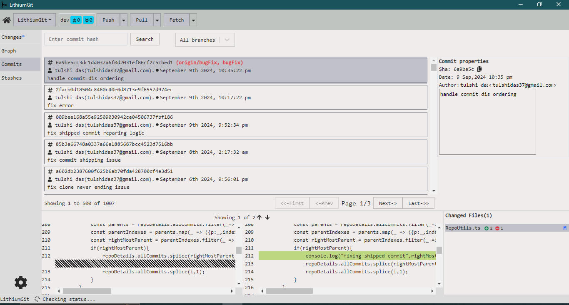Open the LithiumGit repository dropdown
Screen dimensions: 569x305
point(35,20)
